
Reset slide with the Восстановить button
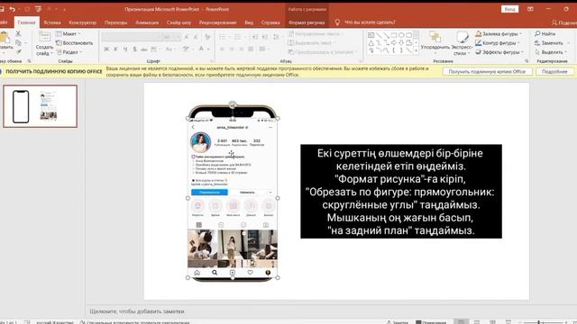(74, 43)
